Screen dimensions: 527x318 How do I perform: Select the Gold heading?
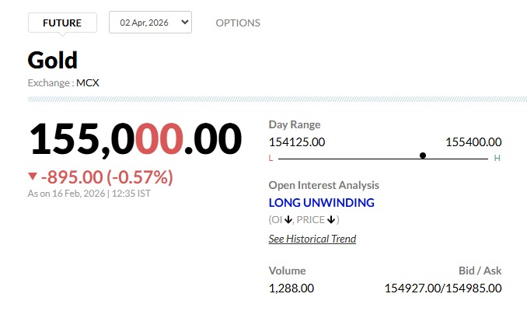[x=52, y=60]
